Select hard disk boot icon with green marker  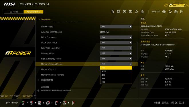[23, 103]
